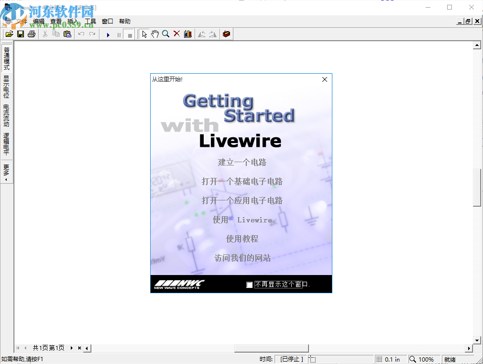Open the 帮助 menu

(x=124, y=21)
